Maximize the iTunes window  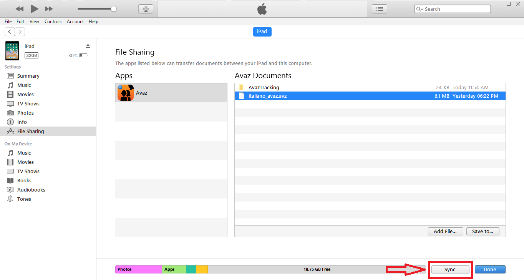pyautogui.click(x=509, y=4)
